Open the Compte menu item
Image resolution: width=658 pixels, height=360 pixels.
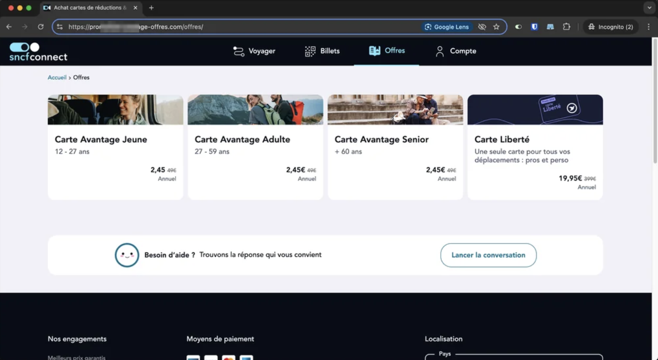pyautogui.click(x=456, y=51)
